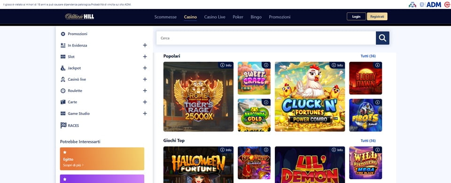Open the purple suggestion card below Egitto
The height and width of the screenshot is (183, 451).
102,179
